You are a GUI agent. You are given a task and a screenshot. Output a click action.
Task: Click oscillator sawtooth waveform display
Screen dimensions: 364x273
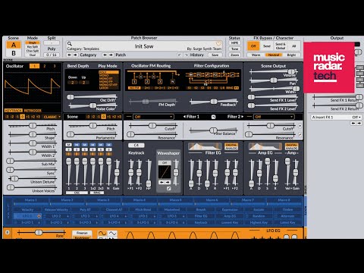point(33,86)
